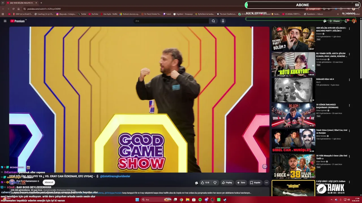Open title HER BÖLÜM AYRI BİR EĞLENCE

[x=331, y=29]
